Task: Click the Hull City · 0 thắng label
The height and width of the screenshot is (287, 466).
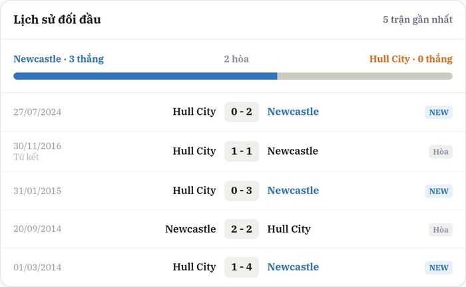Action: tap(411, 59)
